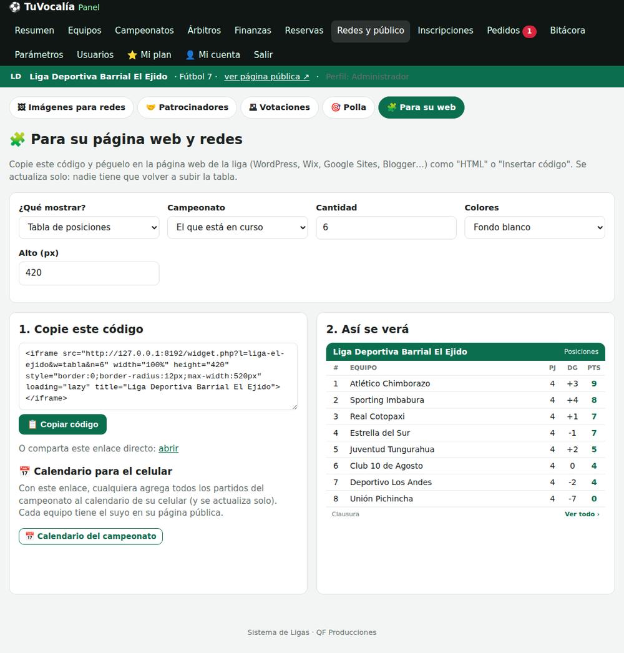
Task: Open the Campeonato dropdown
Action: [238, 227]
